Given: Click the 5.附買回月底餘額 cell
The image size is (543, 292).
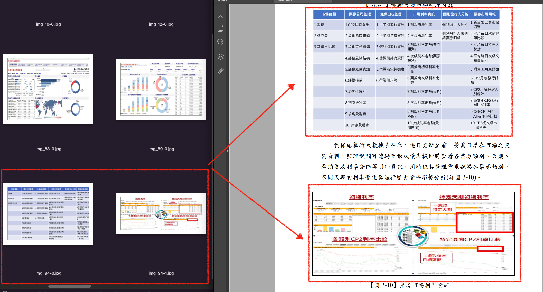Looking at the screenshot, I should [x=484, y=69].
